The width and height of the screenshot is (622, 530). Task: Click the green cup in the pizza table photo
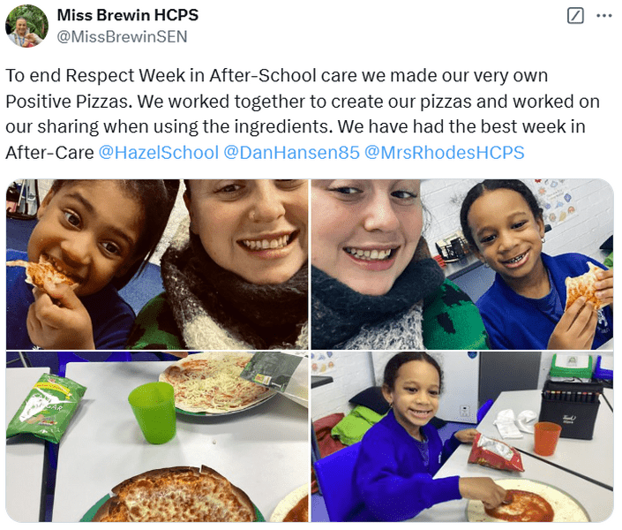(x=153, y=413)
